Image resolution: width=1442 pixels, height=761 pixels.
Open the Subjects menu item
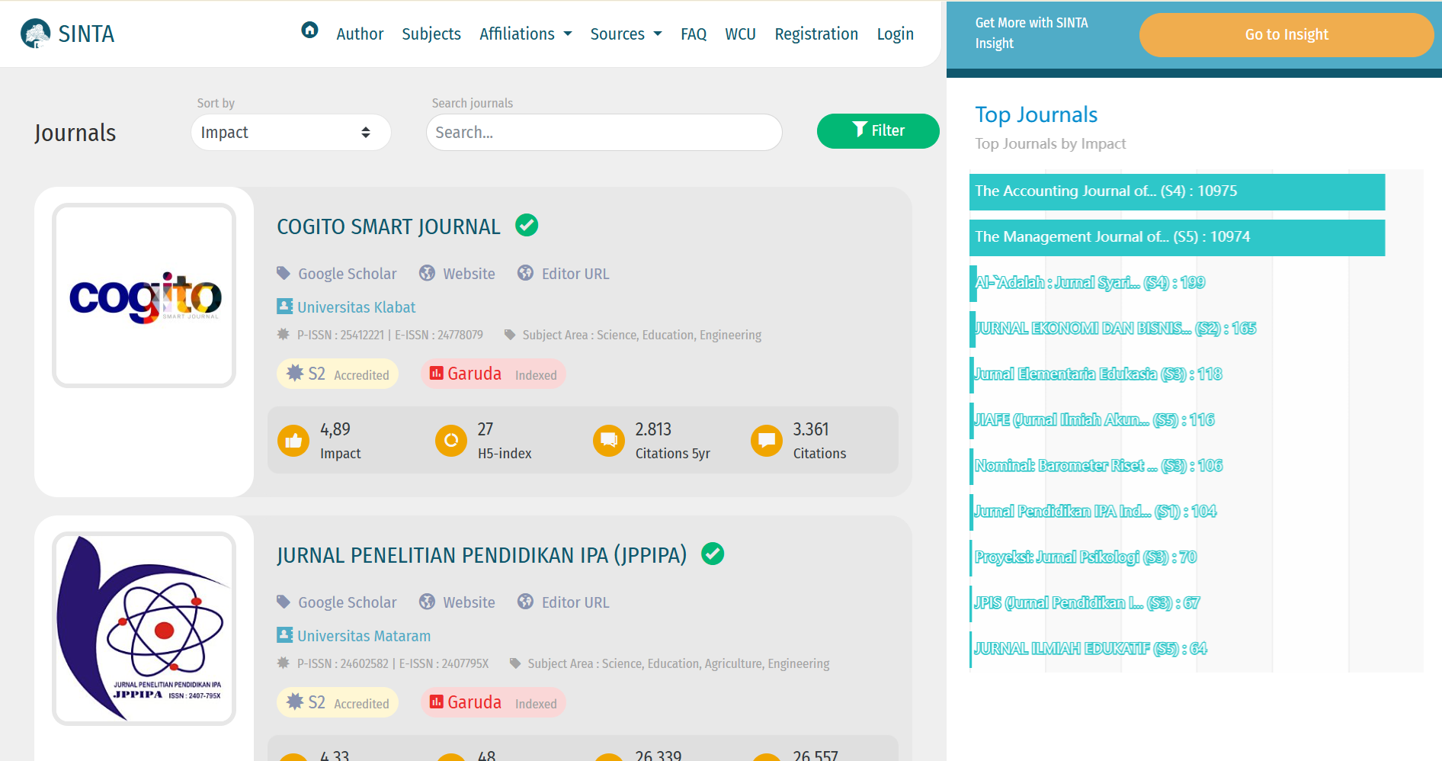[431, 34]
